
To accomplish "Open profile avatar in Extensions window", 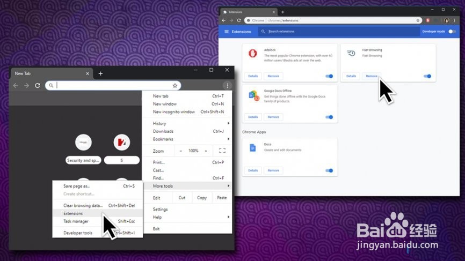I will 447,20.
